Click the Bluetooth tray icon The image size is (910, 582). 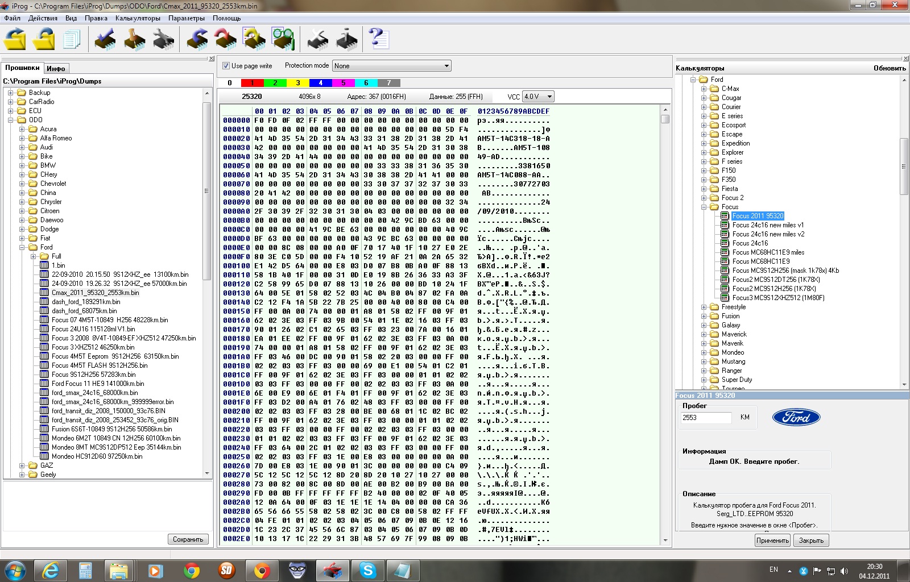(x=803, y=571)
